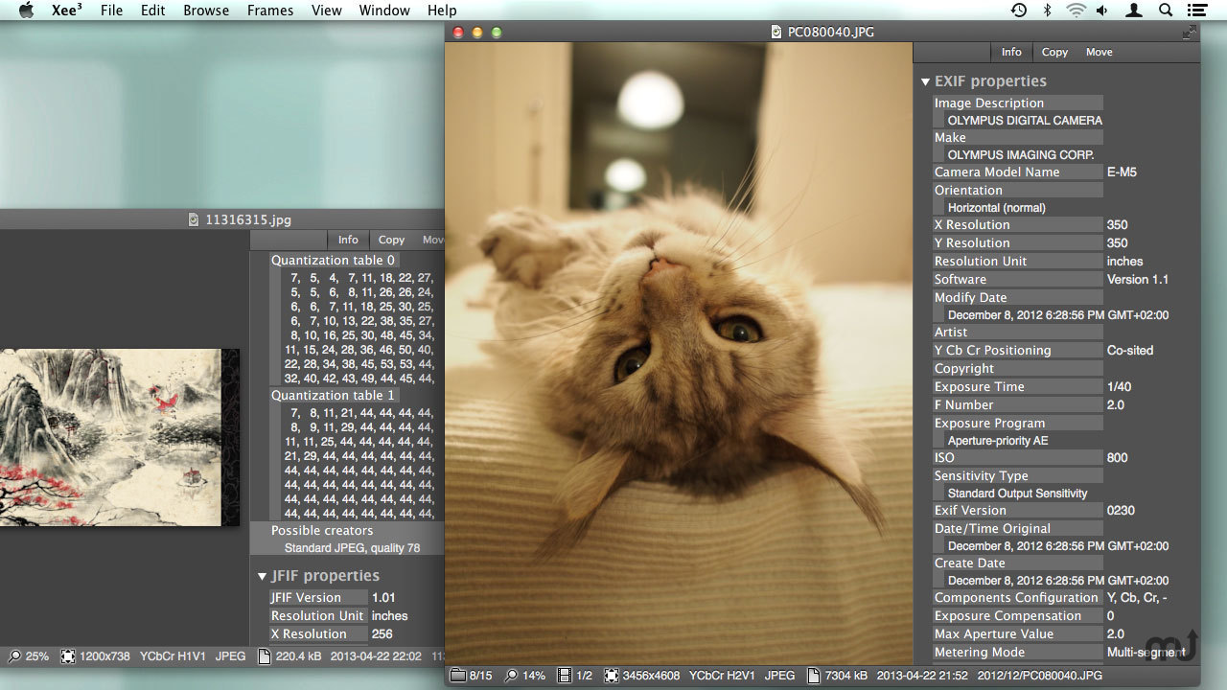Image resolution: width=1227 pixels, height=690 pixels.
Task: Click the 25% zoom magnifier icon
Action: coord(14,656)
